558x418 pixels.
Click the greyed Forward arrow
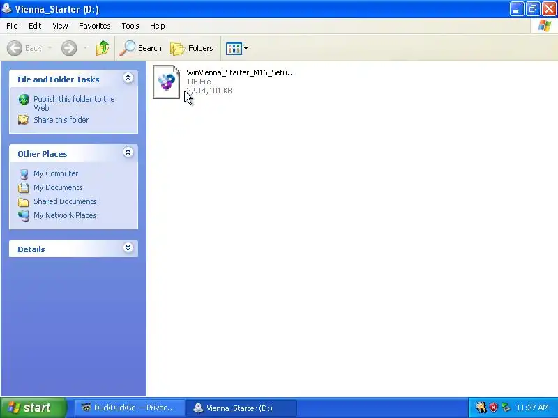69,48
